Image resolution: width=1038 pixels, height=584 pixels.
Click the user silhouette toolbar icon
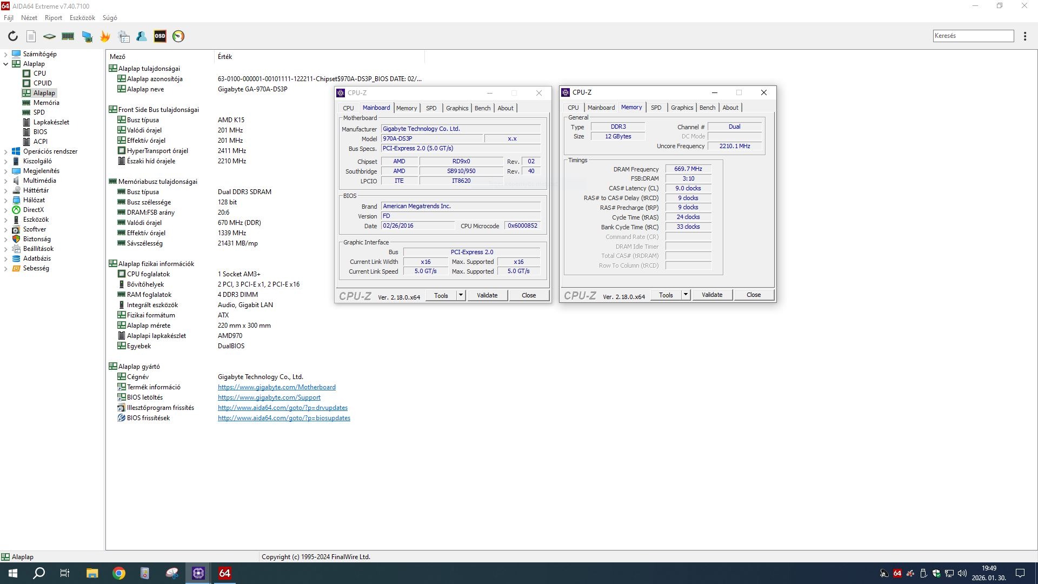click(x=142, y=36)
